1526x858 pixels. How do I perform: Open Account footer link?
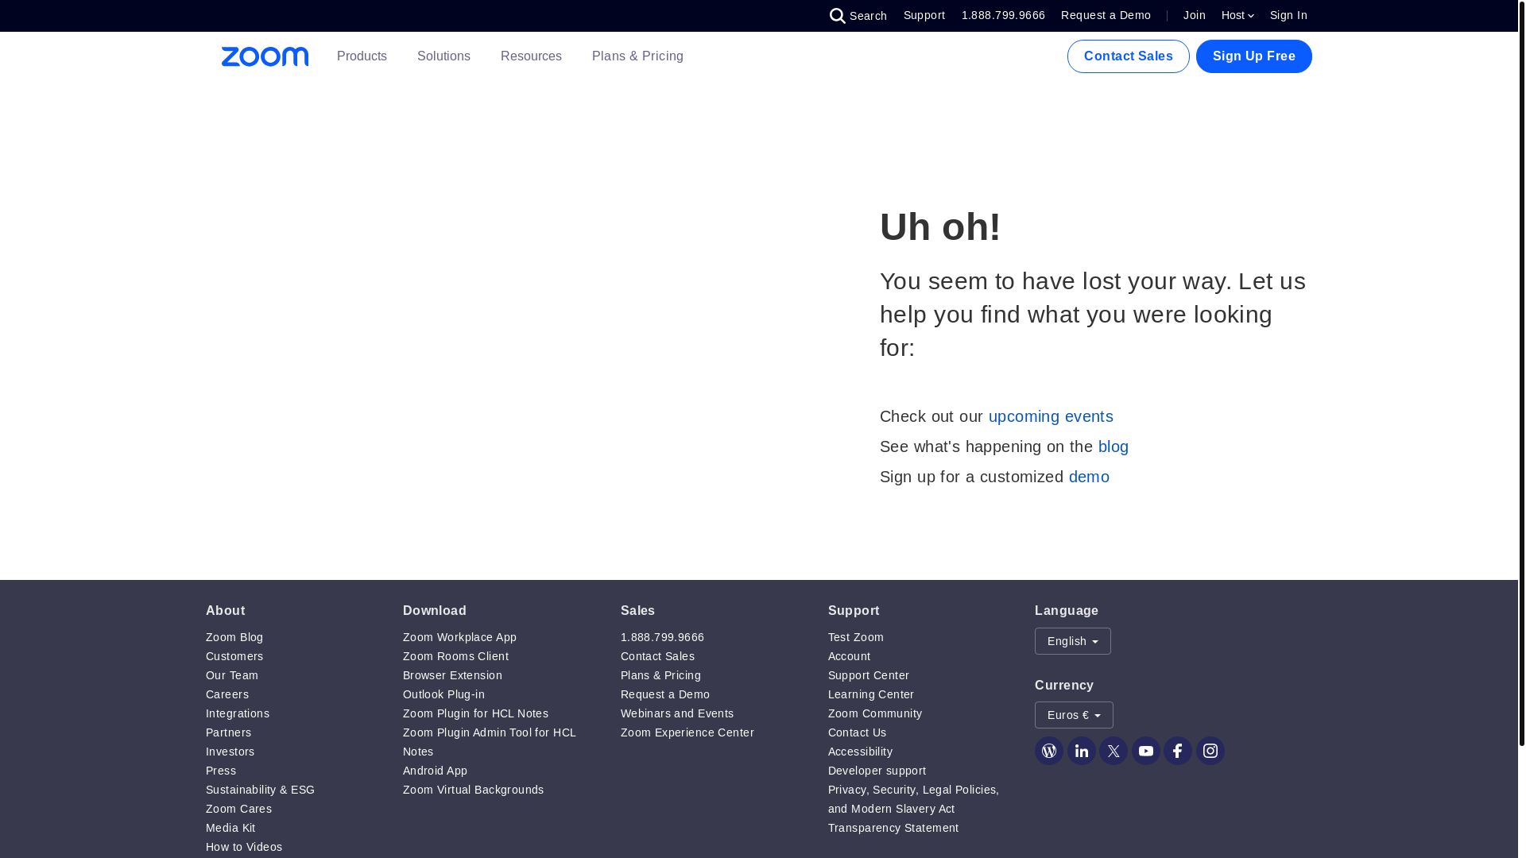(849, 656)
